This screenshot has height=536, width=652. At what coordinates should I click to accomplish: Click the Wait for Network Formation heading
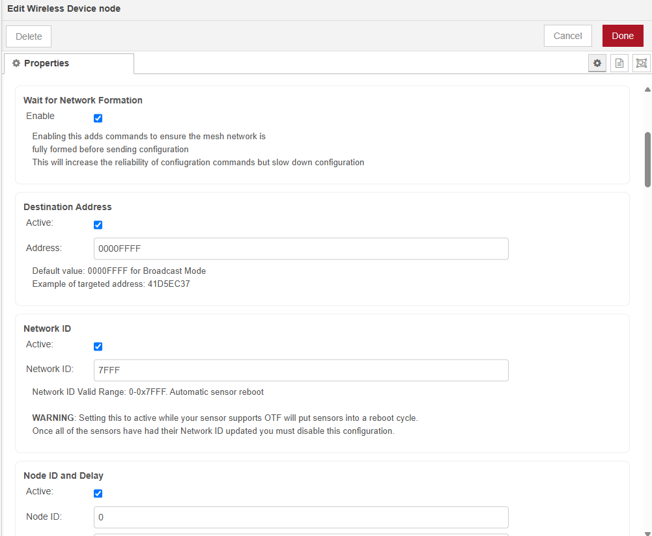[83, 100]
